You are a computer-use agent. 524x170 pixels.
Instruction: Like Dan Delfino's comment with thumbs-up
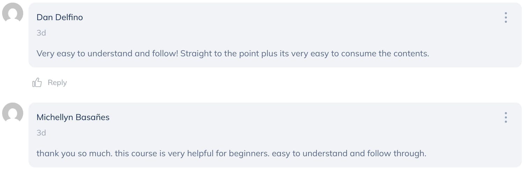(37, 83)
